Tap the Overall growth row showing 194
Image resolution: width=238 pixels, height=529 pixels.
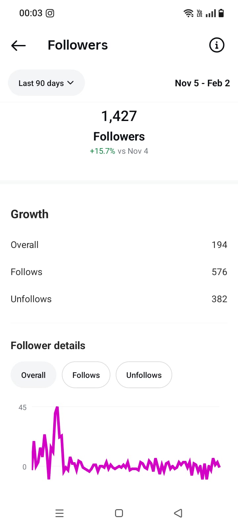tap(119, 245)
